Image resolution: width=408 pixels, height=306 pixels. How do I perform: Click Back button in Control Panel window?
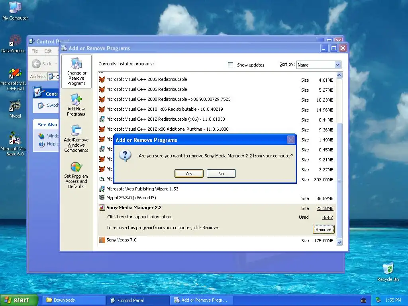pos(42,64)
